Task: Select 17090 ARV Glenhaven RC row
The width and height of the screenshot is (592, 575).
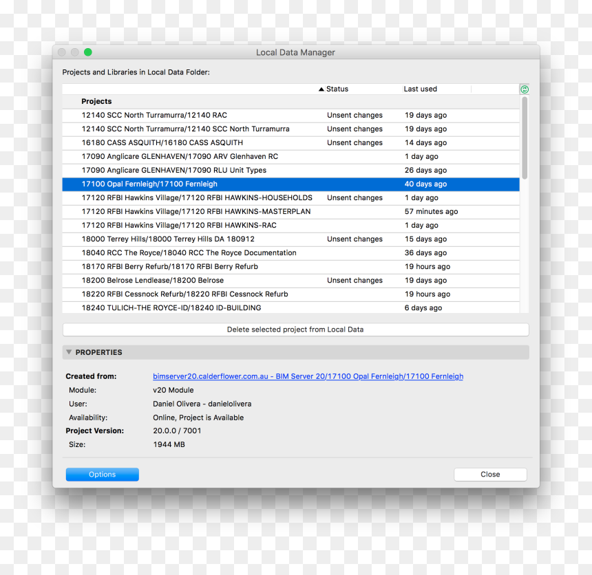Action: [290, 157]
